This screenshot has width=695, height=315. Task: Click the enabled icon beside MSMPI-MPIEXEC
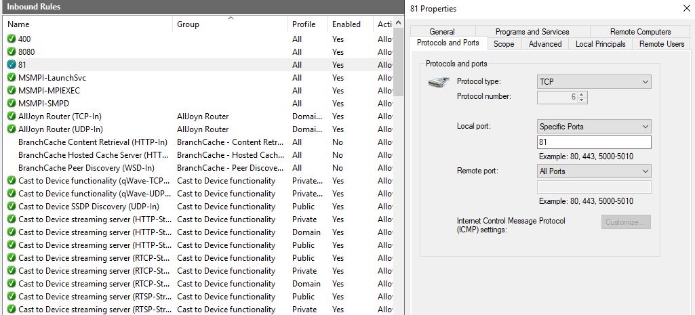[12, 90]
